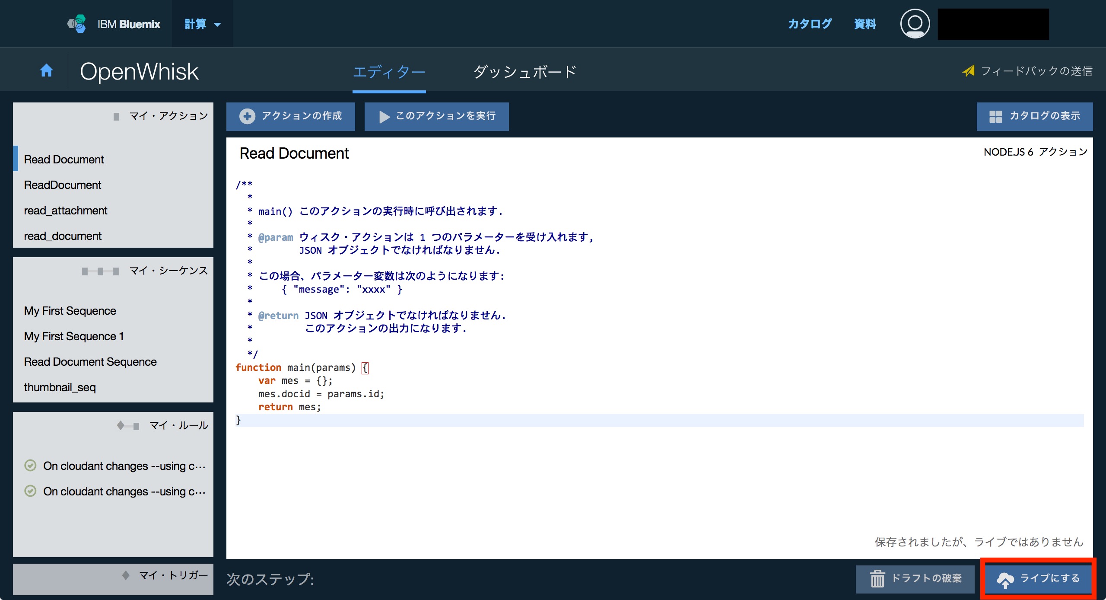Viewport: 1106px width, 600px height.
Task: Click the フィードバックの送信 paper plane icon
Action: tap(969, 71)
